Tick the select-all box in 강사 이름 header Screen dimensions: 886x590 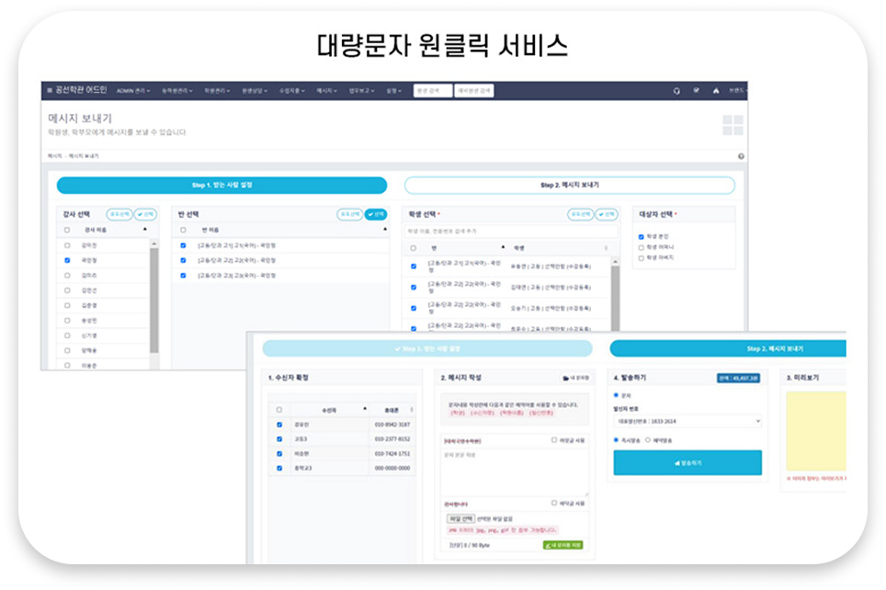(67, 230)
